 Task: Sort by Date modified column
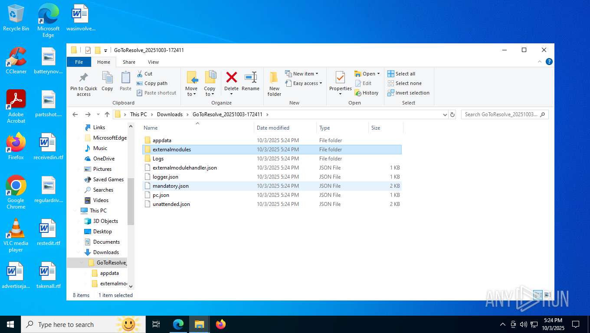tap(285, 128)
